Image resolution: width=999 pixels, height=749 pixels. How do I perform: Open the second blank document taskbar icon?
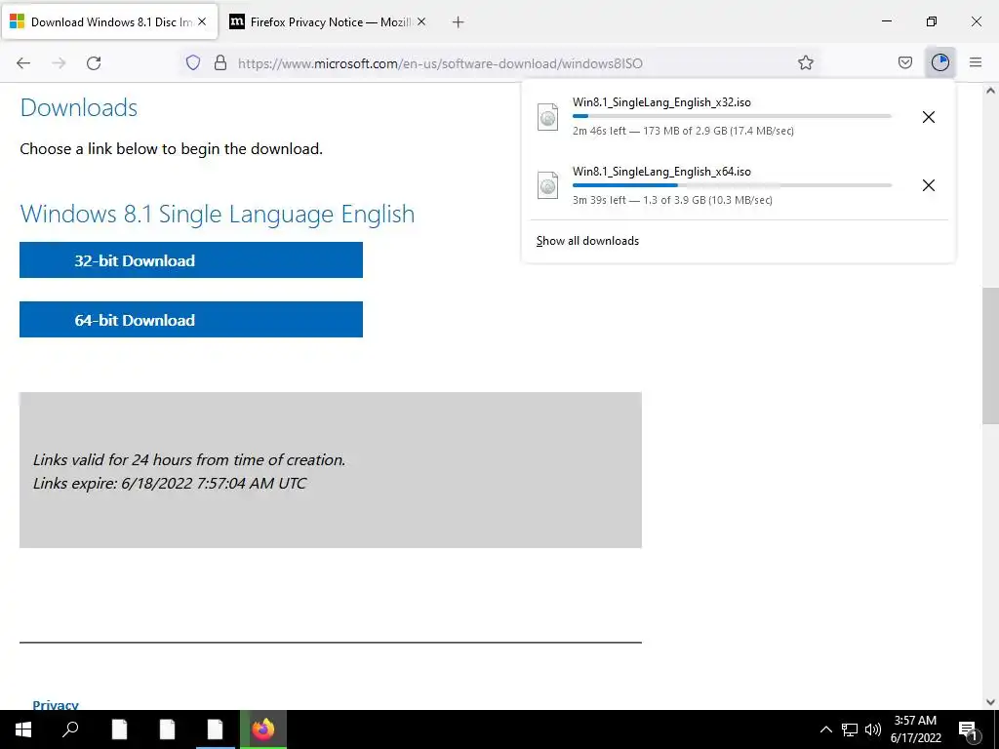click(167, 729)
